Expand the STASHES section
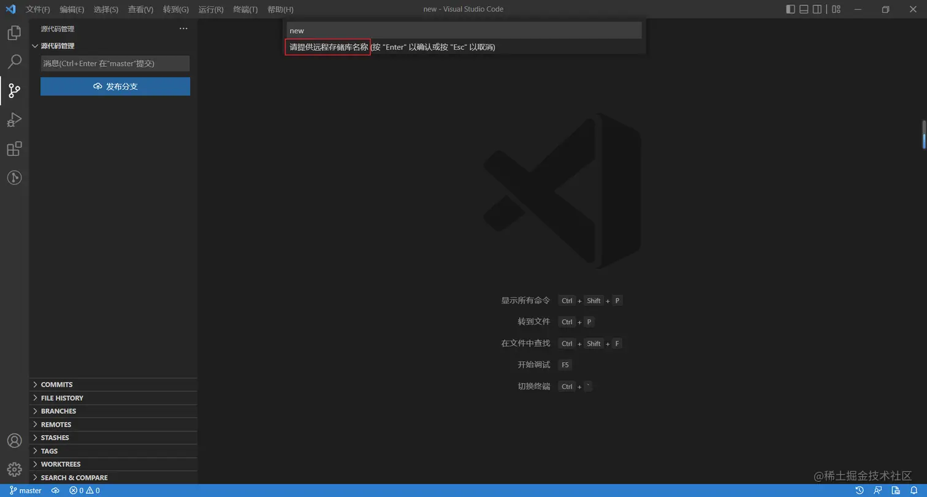Screen dimensions: 927x497 coord(113,438)
